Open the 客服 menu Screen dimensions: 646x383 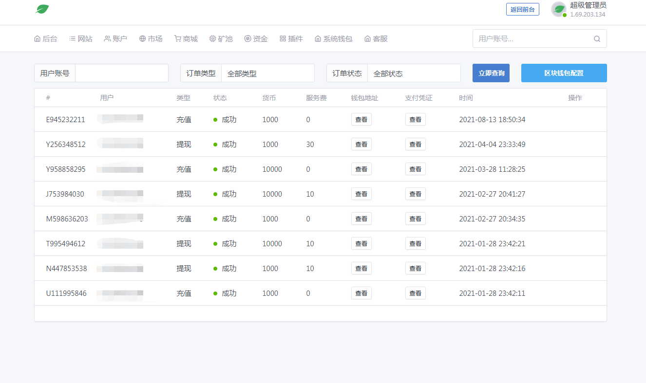click(376, 38)
